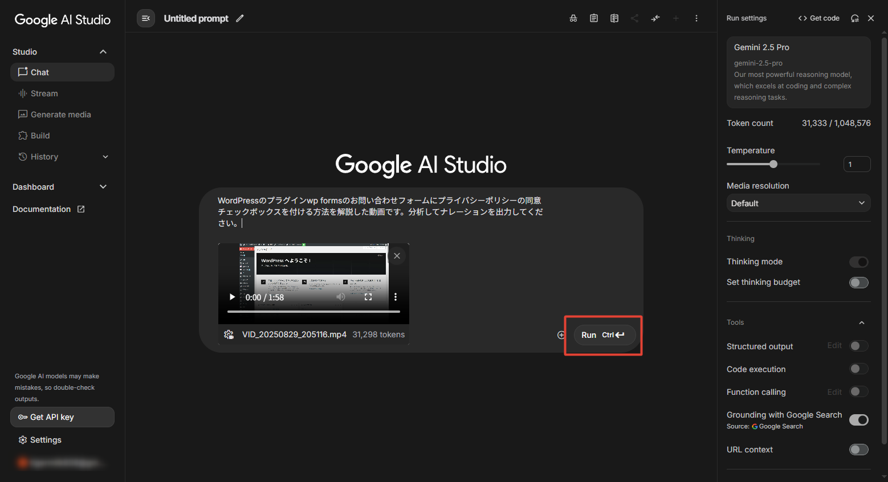The width and height of the screenshot is (888, 482).
Task: Toggle Thinking mode switch
Action: click(x=859, y=262)
